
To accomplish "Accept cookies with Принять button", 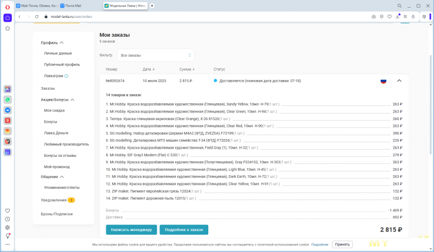I will tap(342, 244).
